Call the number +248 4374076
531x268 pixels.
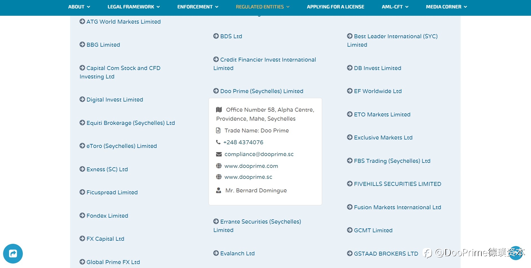point(243,142)
